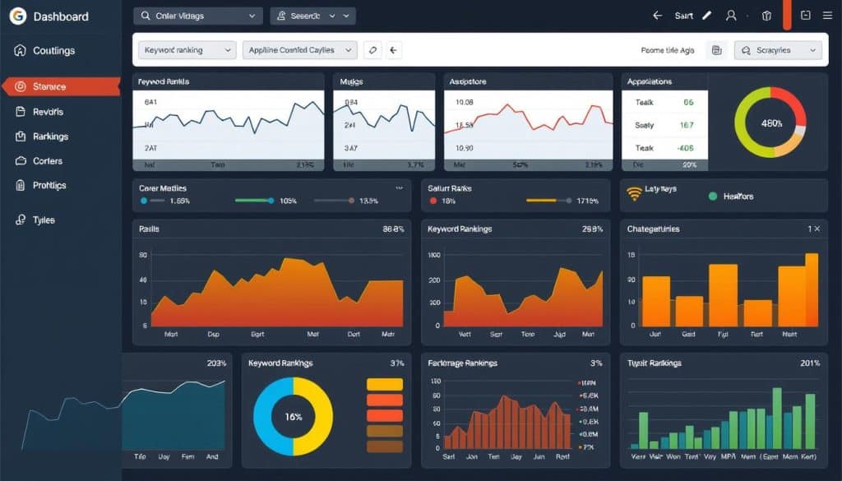Click the Sart button
Viewport: 842px width, 481px height.
(x=683, y=16)
